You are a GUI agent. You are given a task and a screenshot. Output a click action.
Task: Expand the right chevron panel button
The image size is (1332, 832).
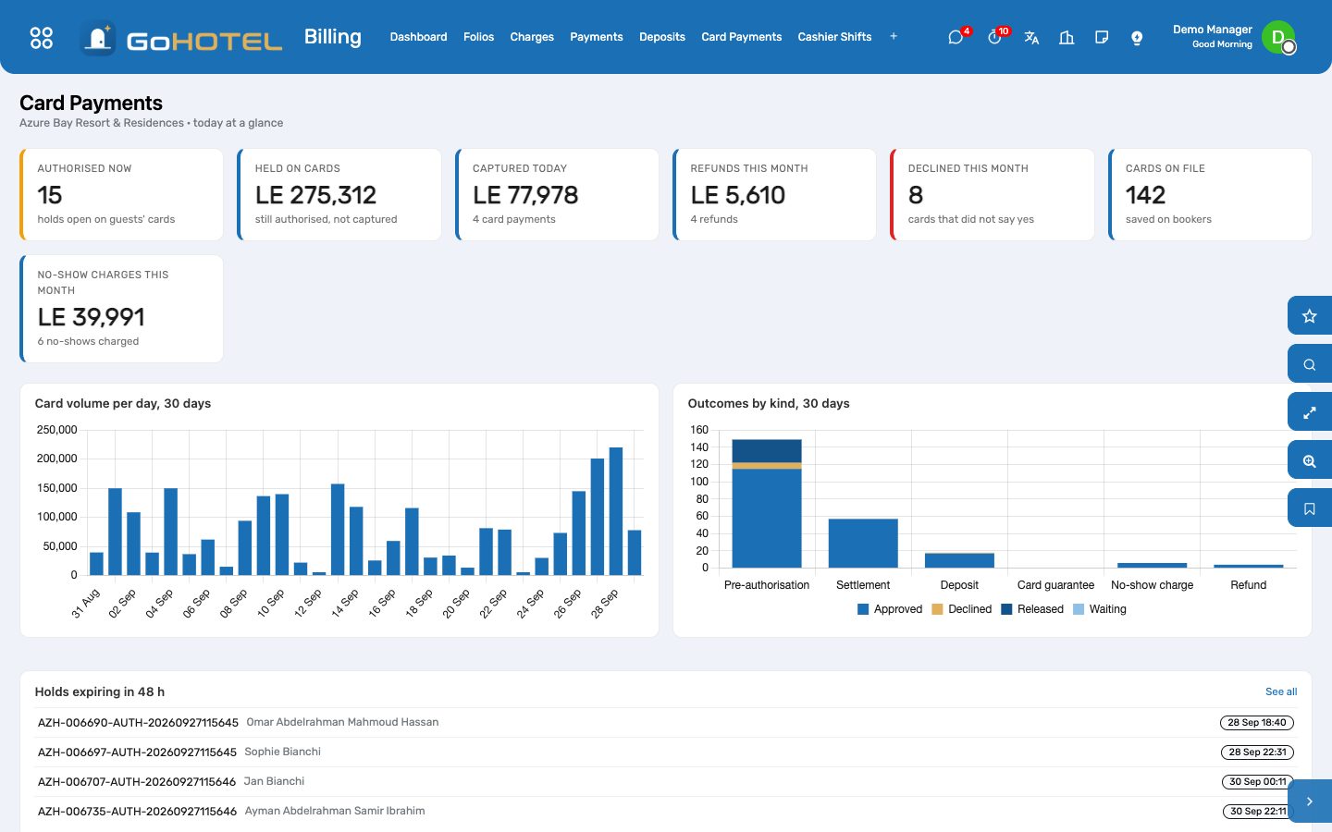(x=1310, y=801)
